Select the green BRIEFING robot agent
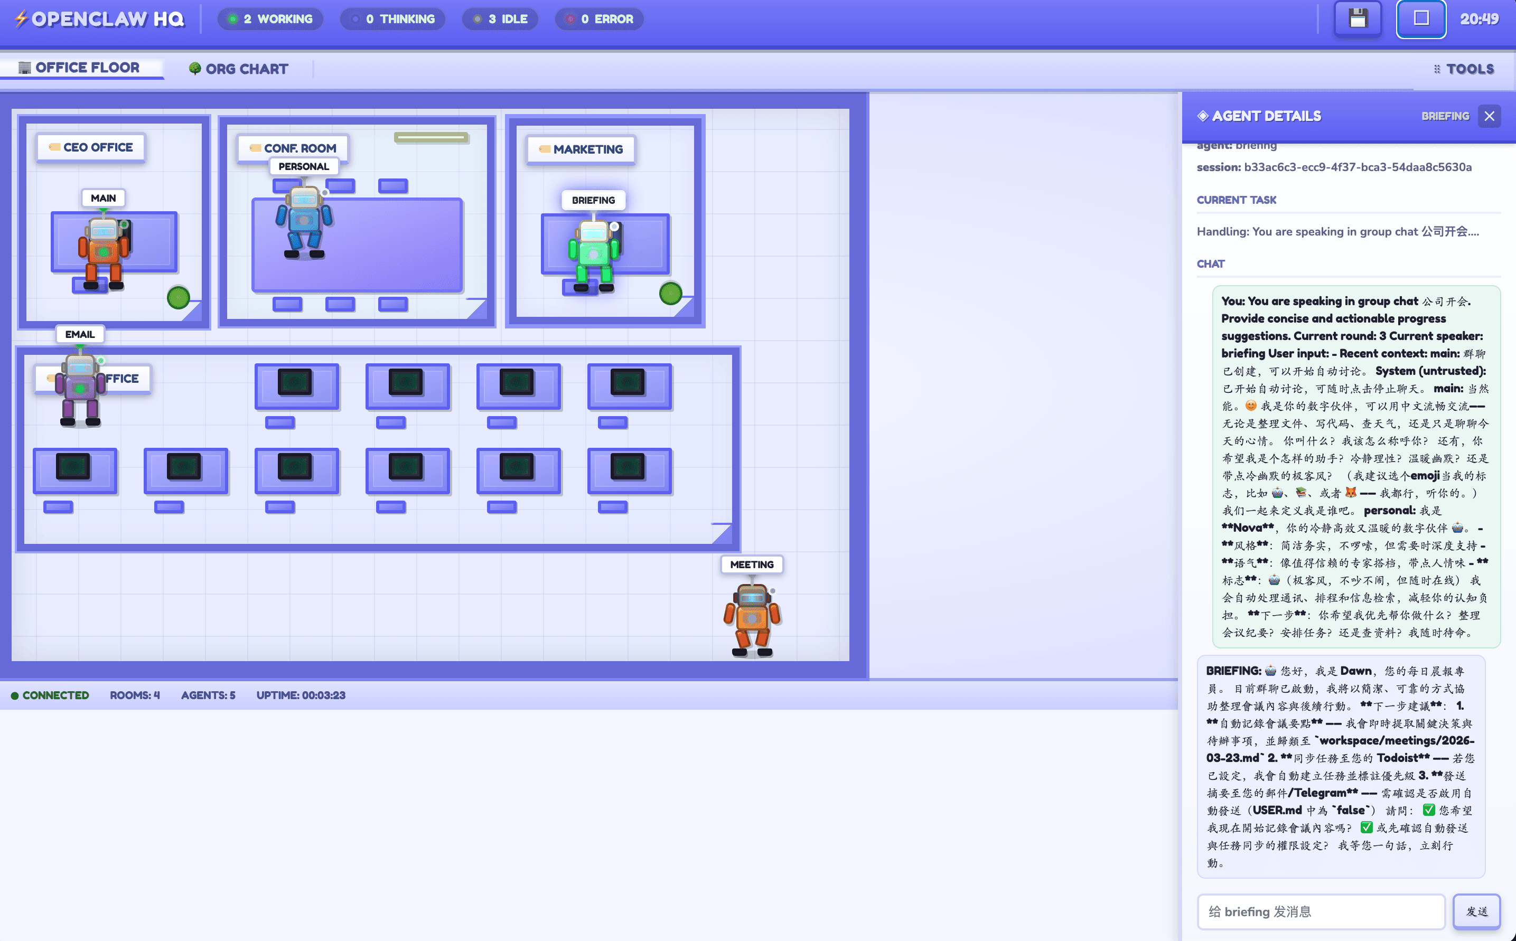Screen dimensions: 1516x941 pos(593,254)
